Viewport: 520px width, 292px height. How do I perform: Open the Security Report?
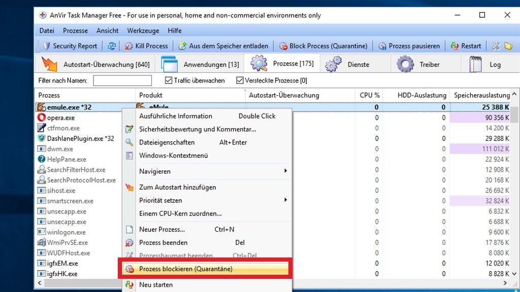[x=70, y=46]
